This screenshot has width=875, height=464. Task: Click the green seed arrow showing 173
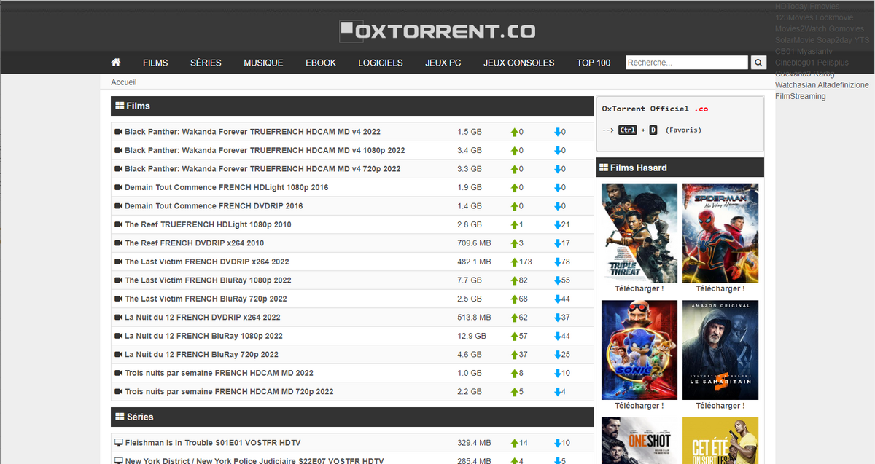[515, 262]
